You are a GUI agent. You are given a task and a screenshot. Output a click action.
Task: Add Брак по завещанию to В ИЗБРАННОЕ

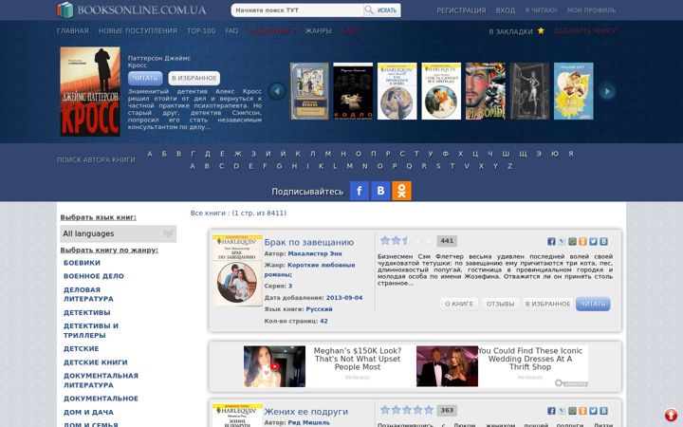(x=547, y=304)
